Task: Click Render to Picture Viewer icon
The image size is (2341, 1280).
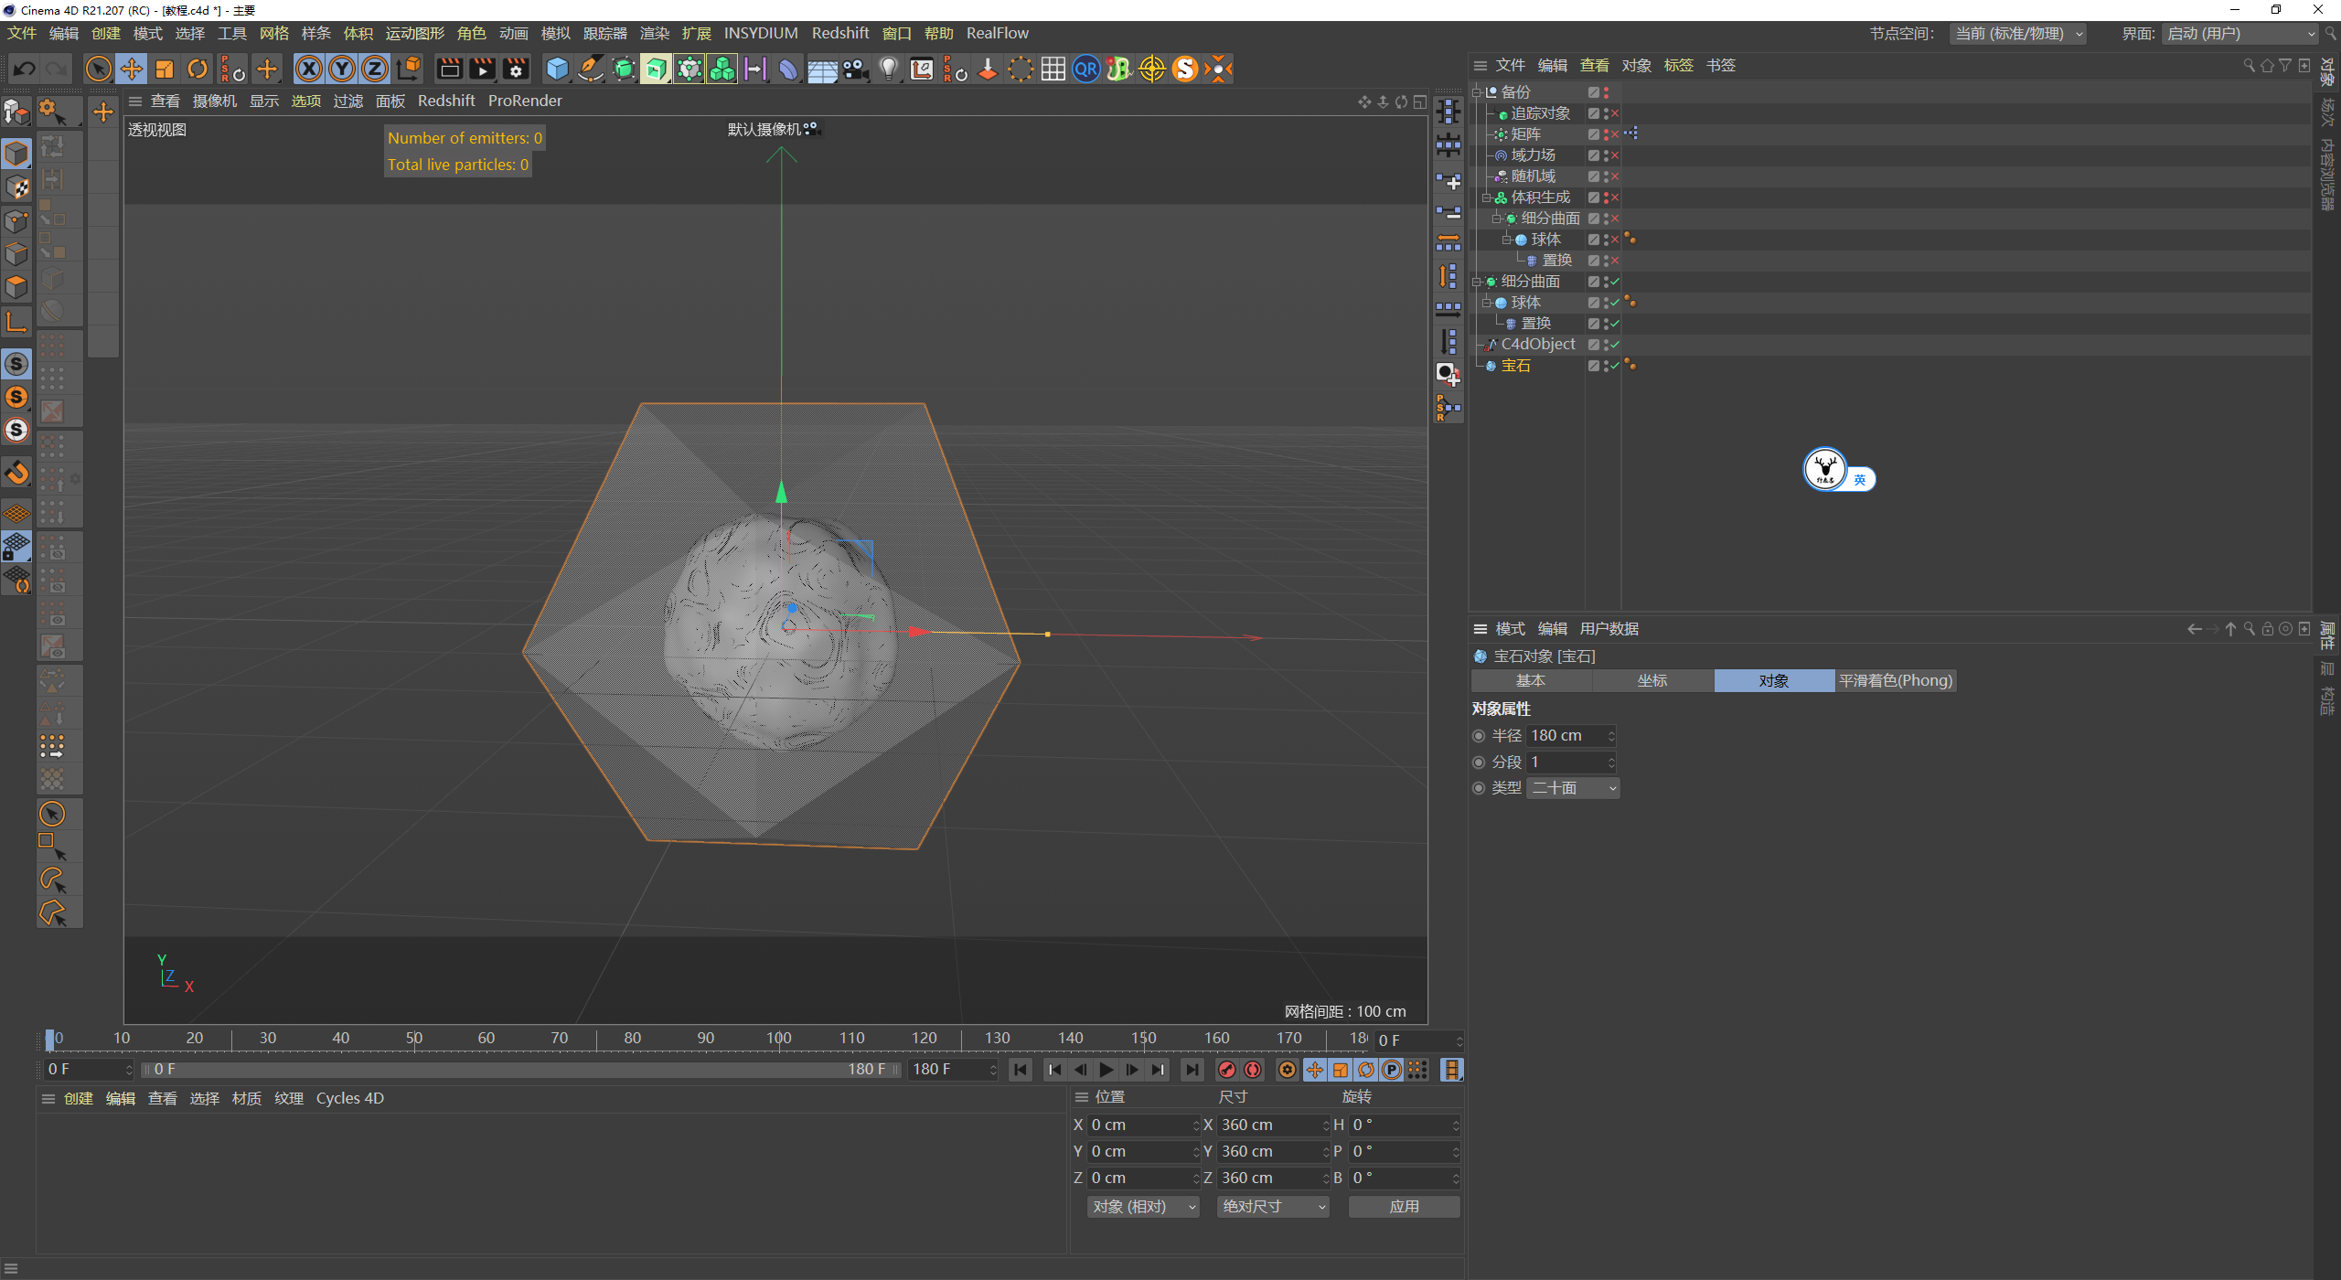Action: tap(482, 69)
